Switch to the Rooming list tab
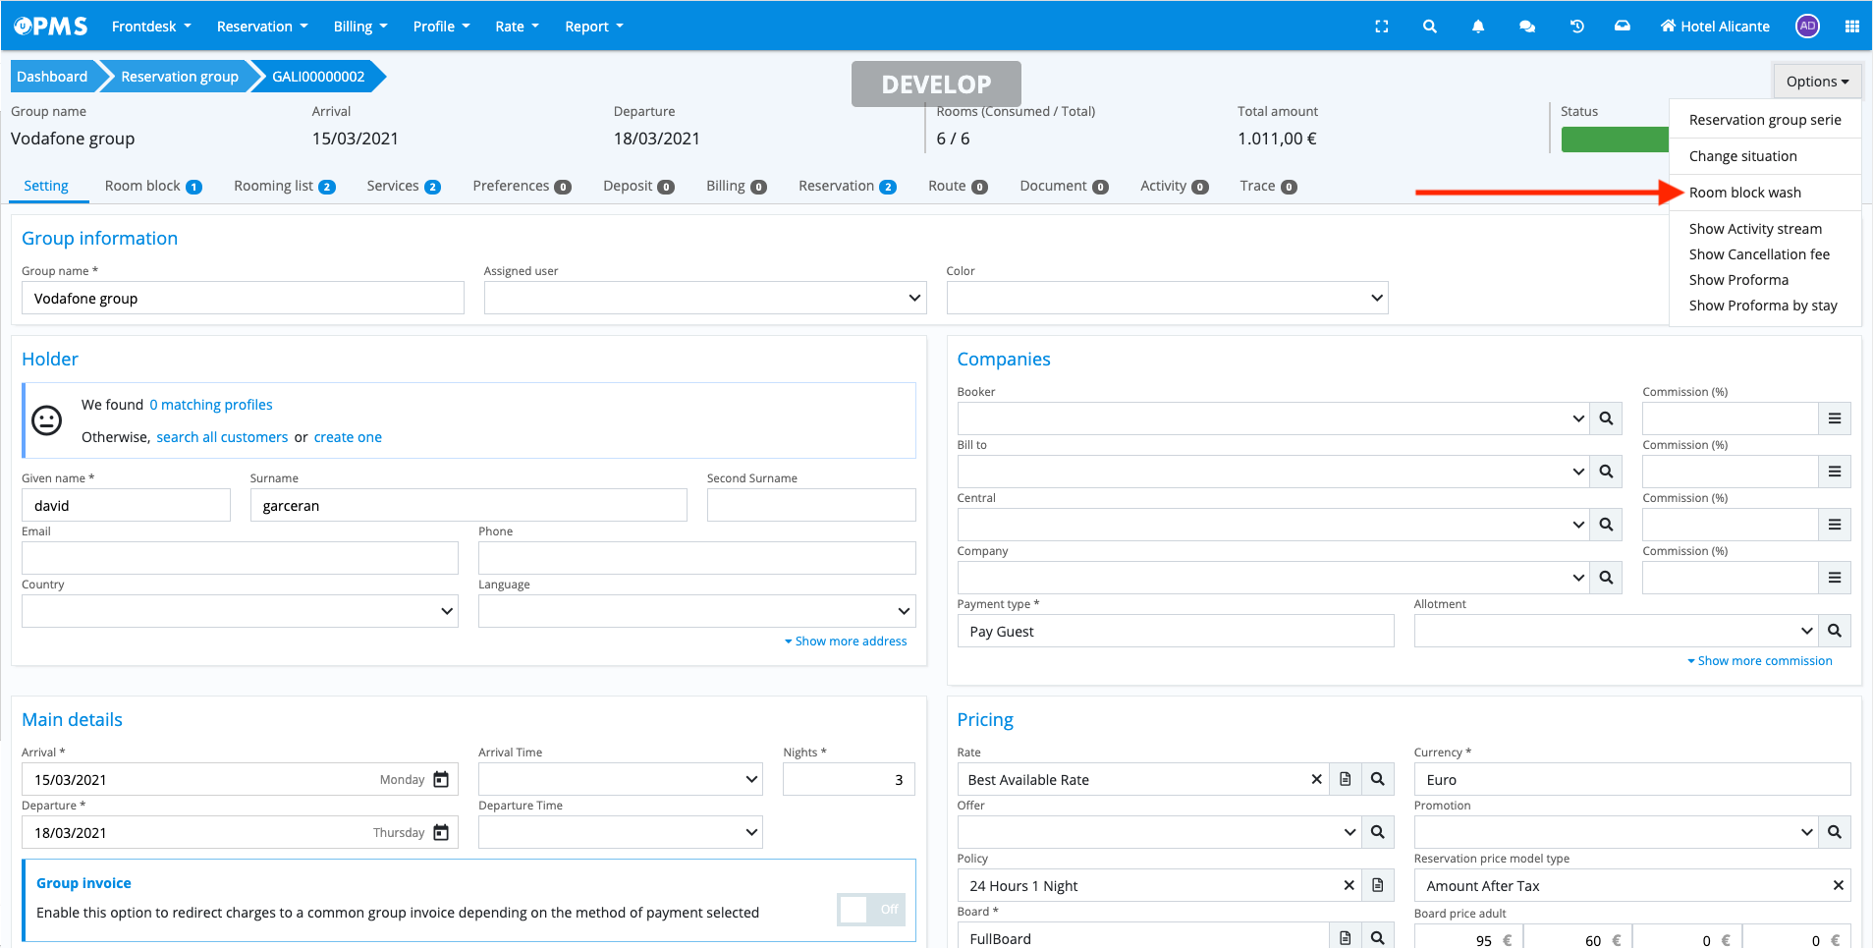This screenshot has height=948, width=1873. pos(283,187)
